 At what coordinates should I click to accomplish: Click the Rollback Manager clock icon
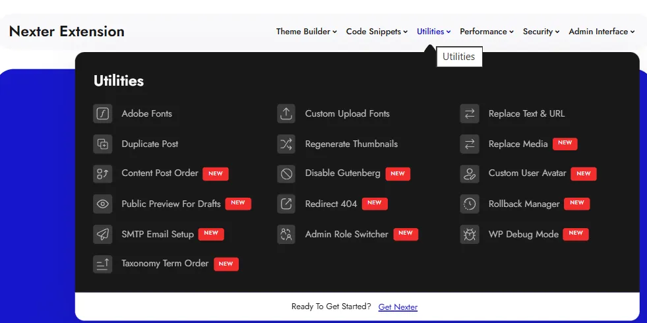(470, 204)
